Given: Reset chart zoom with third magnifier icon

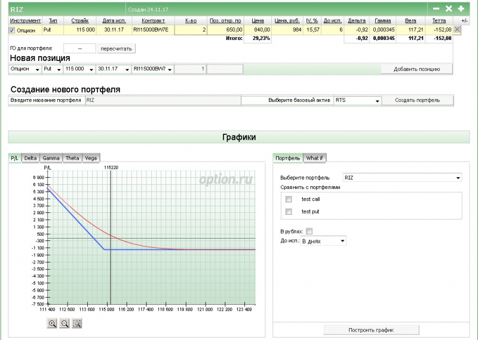Looking at the screenshot, I should [76, 323].
